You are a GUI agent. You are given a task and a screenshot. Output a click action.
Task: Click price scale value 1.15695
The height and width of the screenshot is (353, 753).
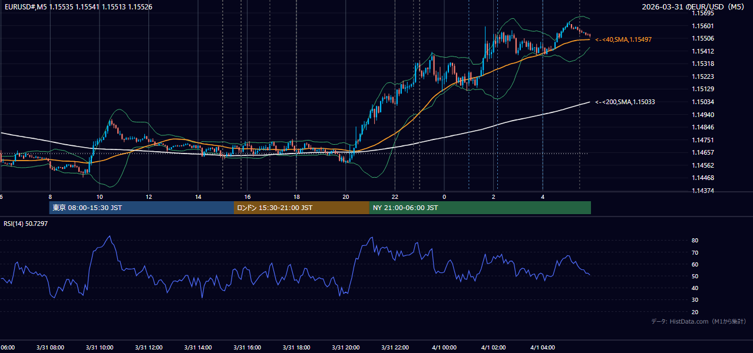tap(702, 13)
